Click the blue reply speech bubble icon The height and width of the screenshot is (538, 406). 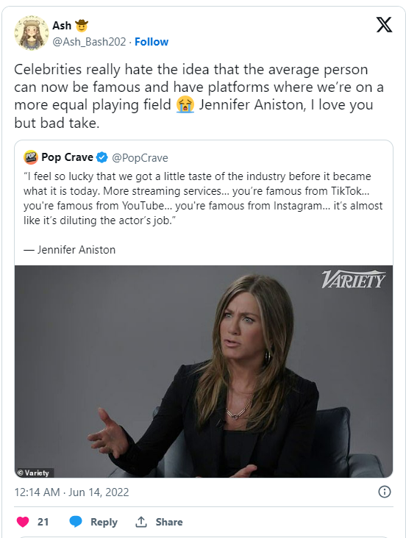(76, 522)
